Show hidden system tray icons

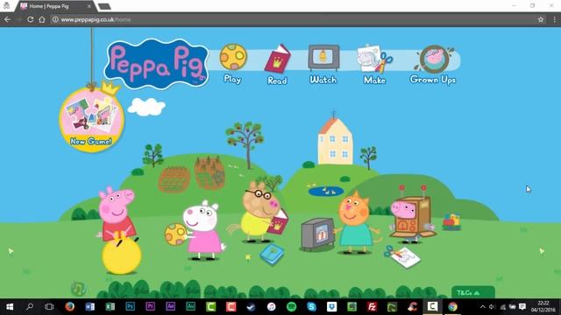[483, 307]
